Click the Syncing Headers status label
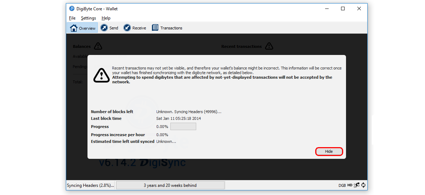The height and width of the screenshot is (195, 425). pyautogui.click(x=91, y=185)
